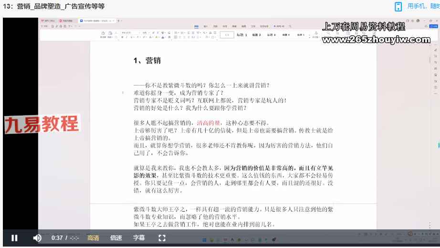Apply the 标题 2 heading style

tap(256, 35)
